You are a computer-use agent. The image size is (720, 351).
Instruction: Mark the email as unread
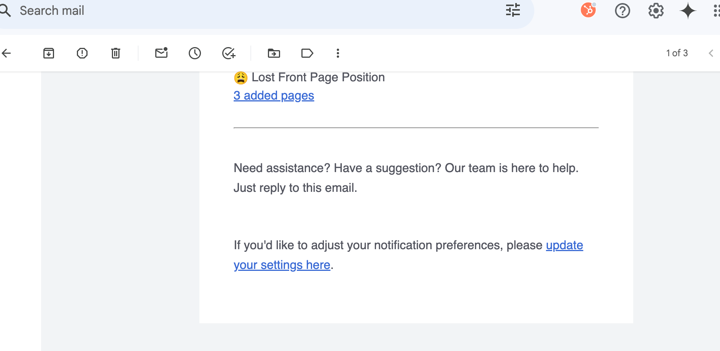(161, 53)
